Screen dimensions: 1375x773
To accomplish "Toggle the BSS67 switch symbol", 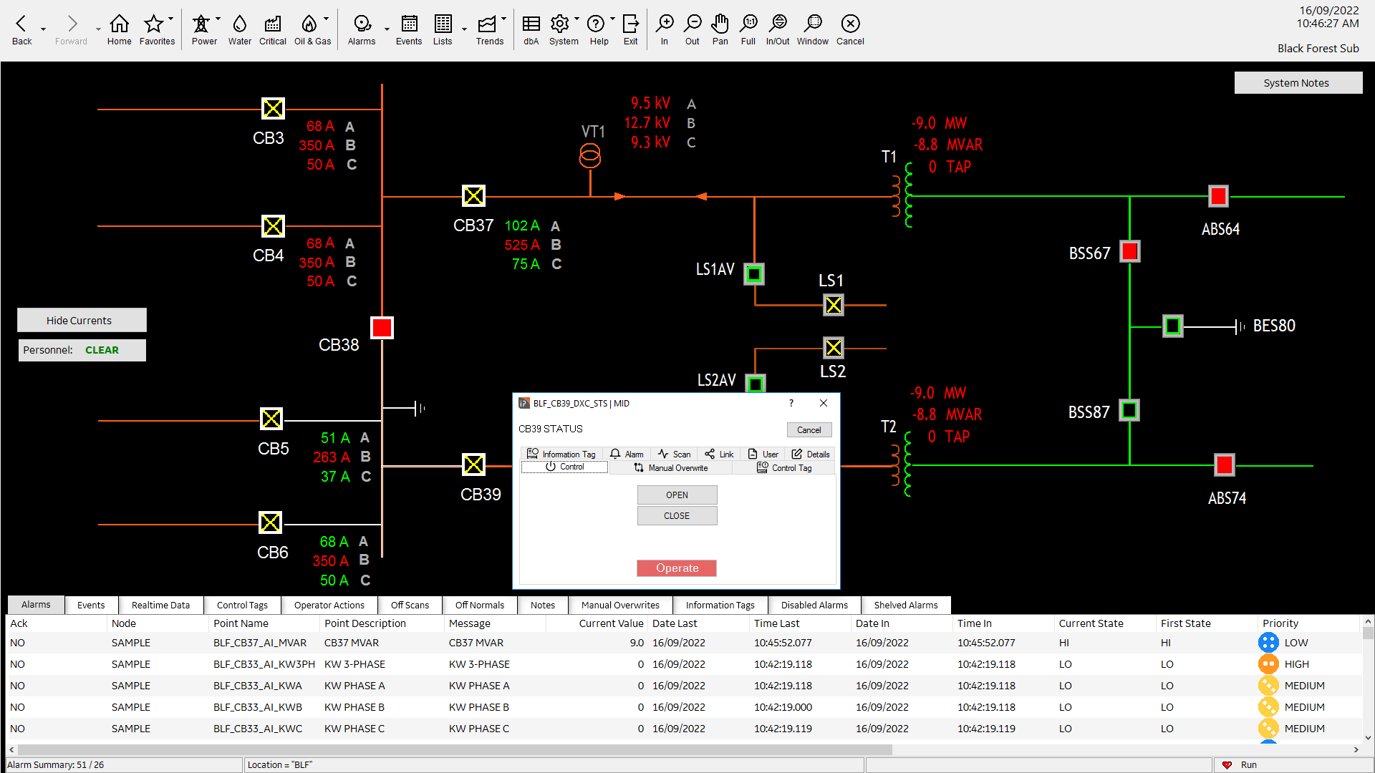I will pyautogui.click(x=1130, y=251).
